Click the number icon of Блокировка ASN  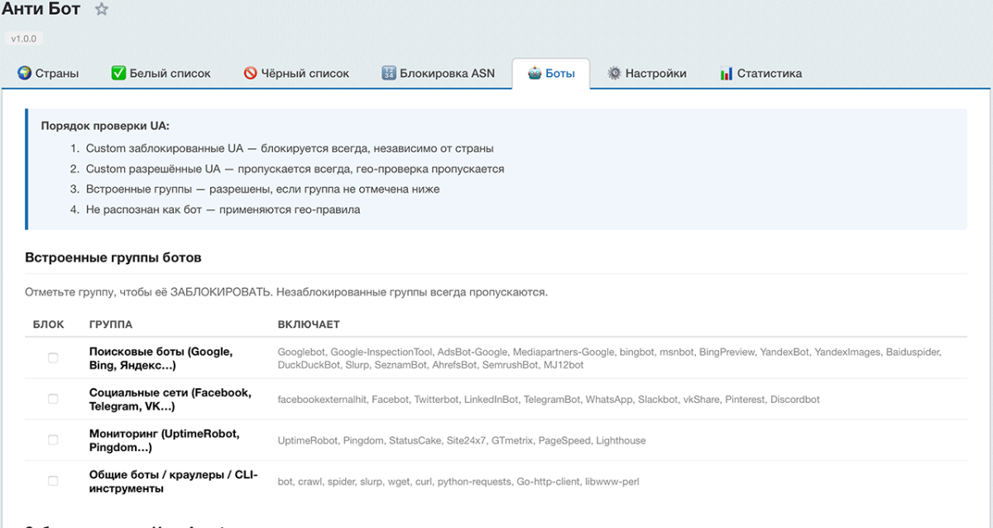389,73
